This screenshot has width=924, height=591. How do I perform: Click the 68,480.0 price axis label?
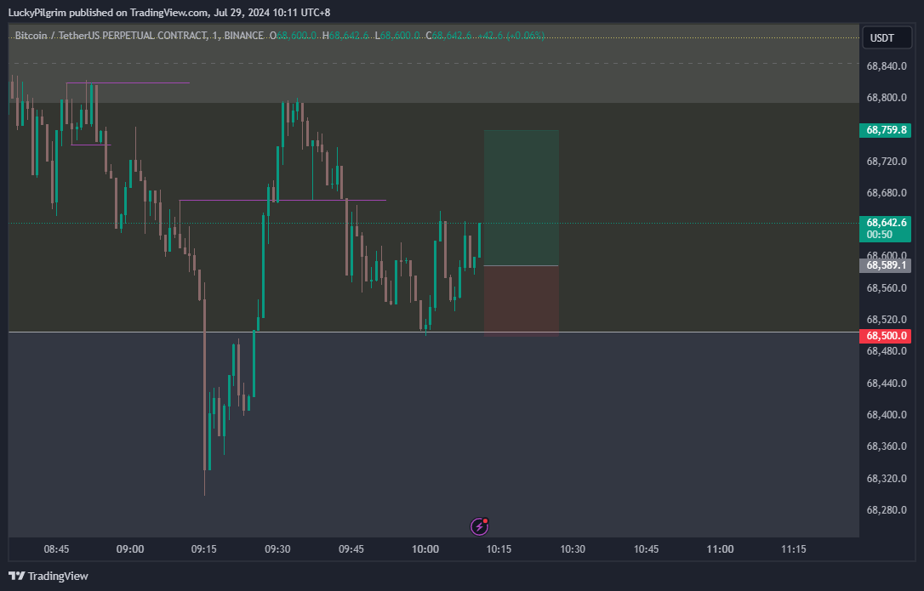pos(887,351)
